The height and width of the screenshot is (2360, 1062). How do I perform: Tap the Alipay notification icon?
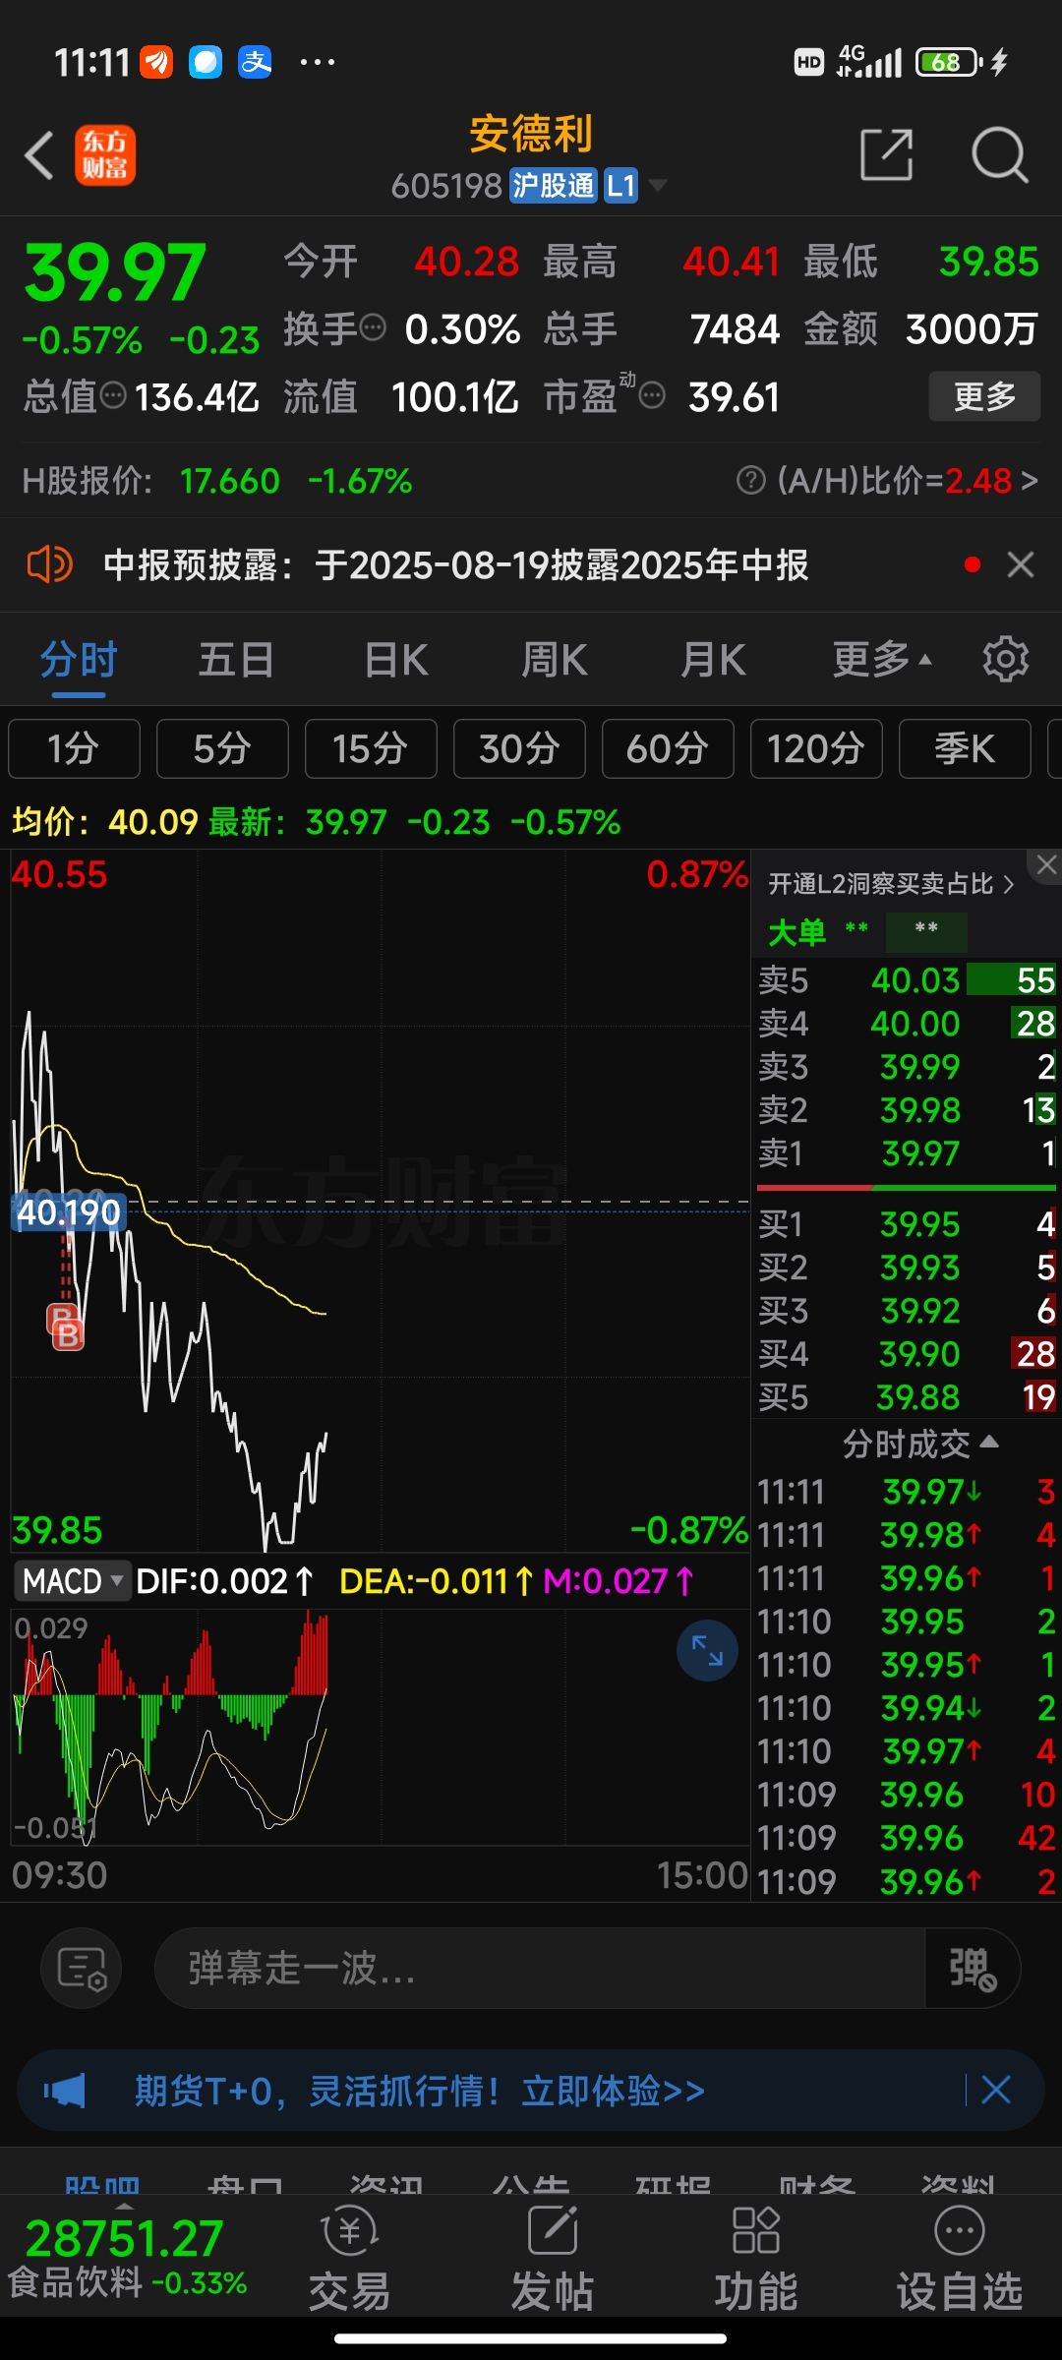coord(255,62)
